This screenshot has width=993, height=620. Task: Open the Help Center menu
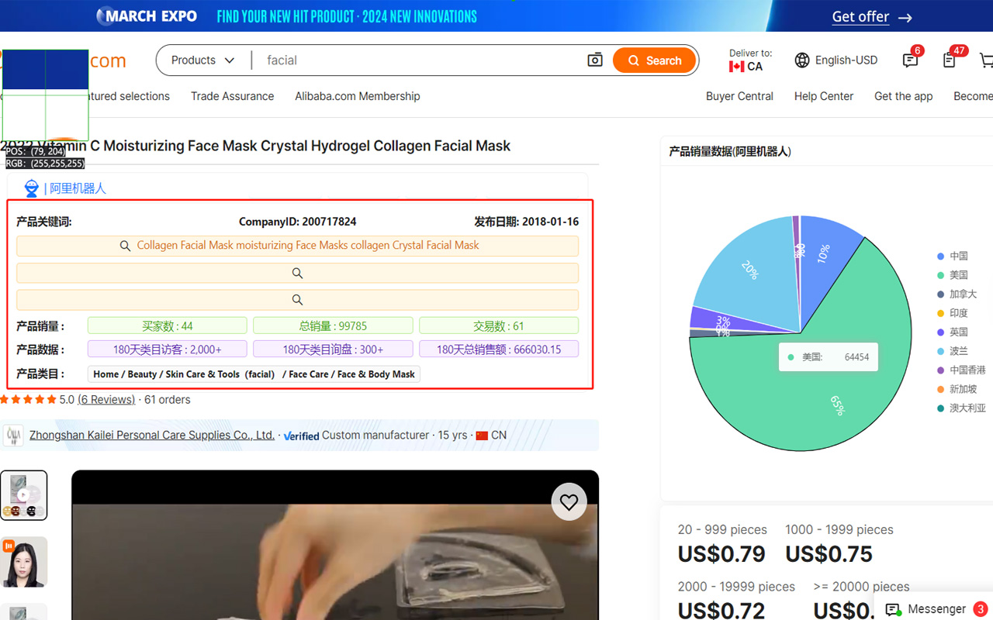[x=824, y=96]
